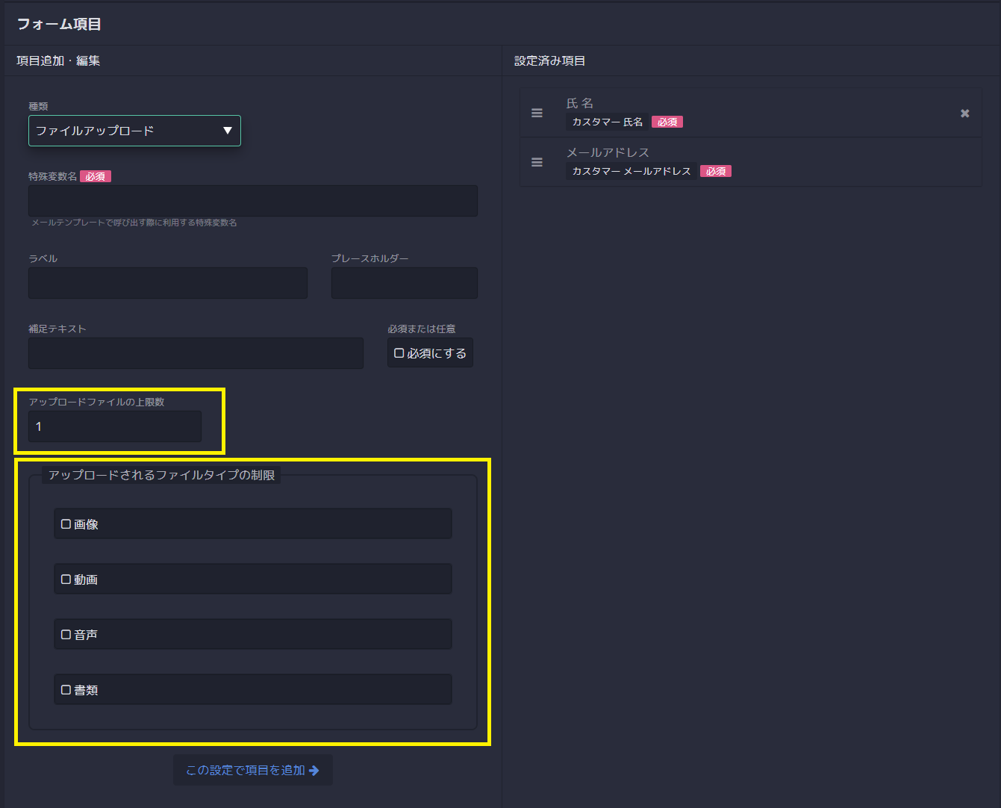Select the 項目追加・編集 panel header
The height and width of the screenshot is (808, 1001).
[58, 60]
